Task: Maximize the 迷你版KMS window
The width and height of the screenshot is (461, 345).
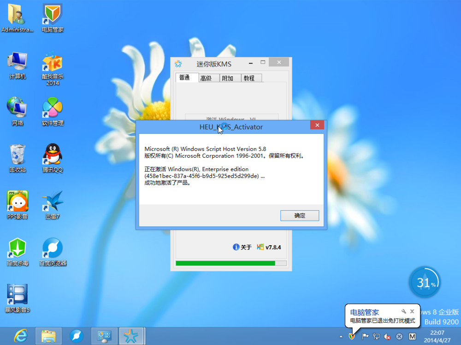Action: [x=263, y=62]
